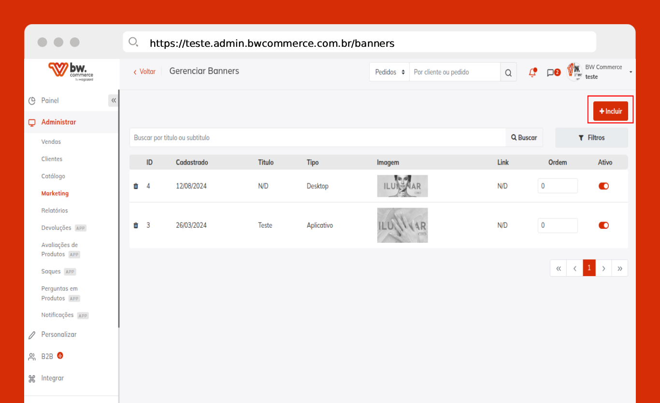This screenshot has height=403, width=660.
Task: Toggle Ativo switch for Desktop banner
Action: (603, 186)
